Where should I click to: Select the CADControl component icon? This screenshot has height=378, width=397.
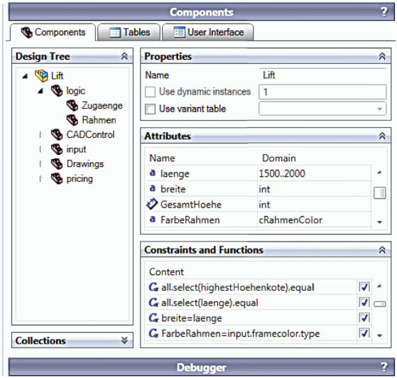(x=57, y=135)
